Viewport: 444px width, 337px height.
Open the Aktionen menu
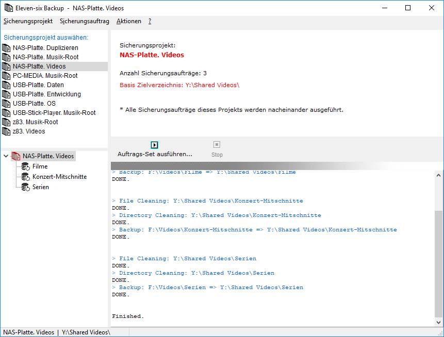129,21
